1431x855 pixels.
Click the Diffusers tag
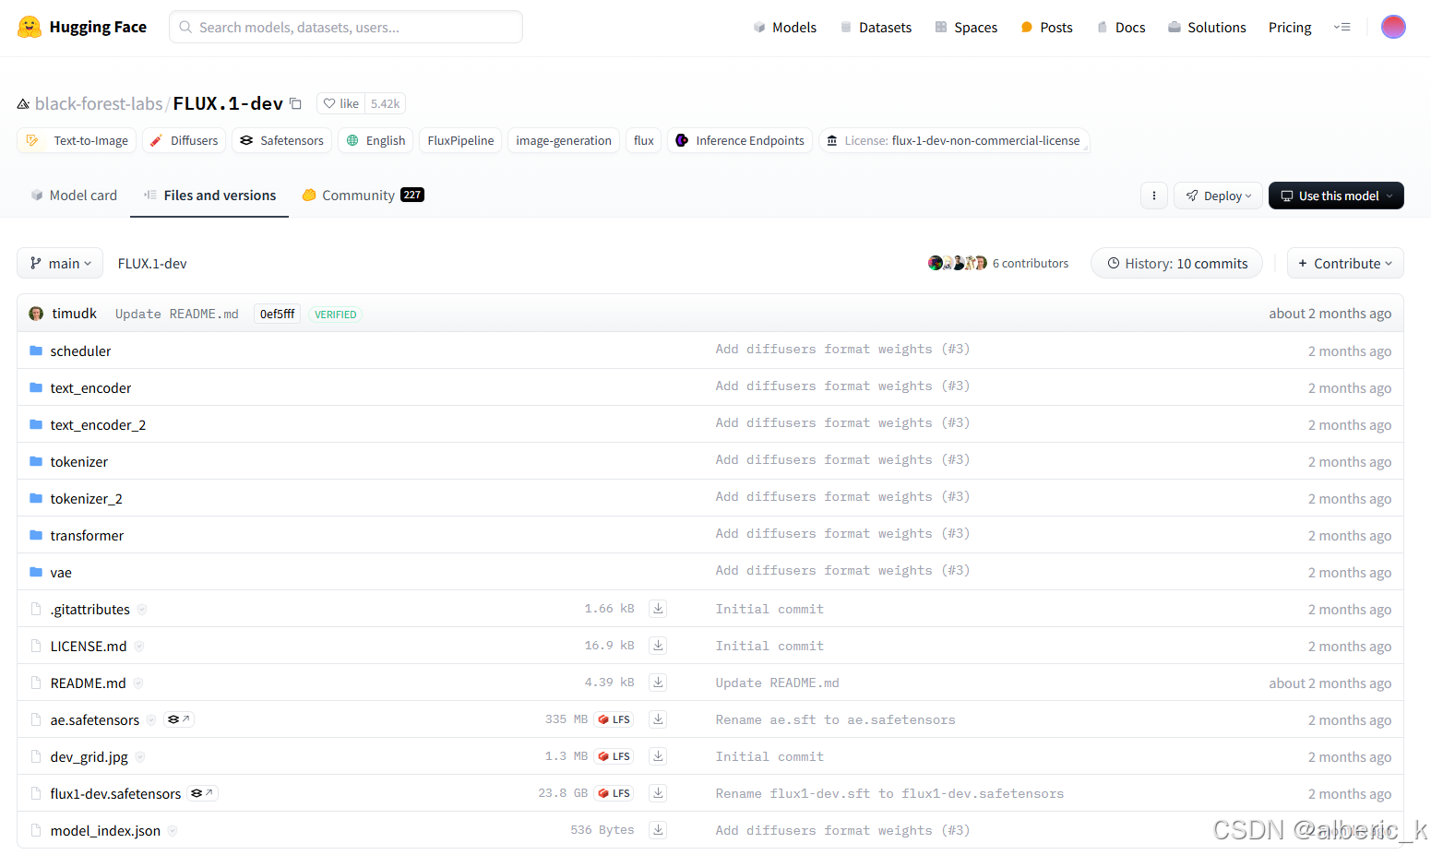click(184, 140)
